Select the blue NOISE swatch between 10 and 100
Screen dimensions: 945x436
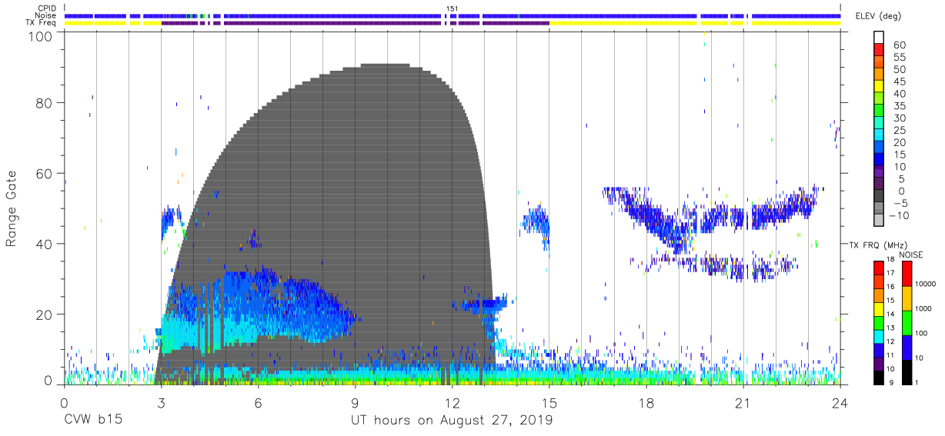click(906, 347)
